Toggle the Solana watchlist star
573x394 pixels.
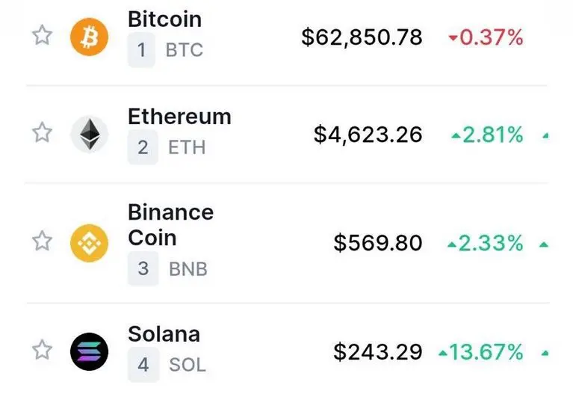click(42, 350)
